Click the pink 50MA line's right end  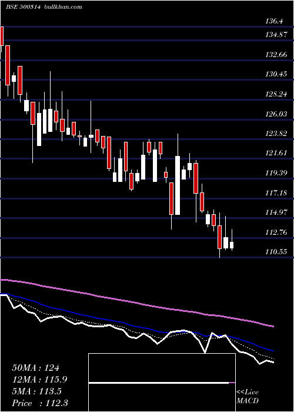pos(273,326)
